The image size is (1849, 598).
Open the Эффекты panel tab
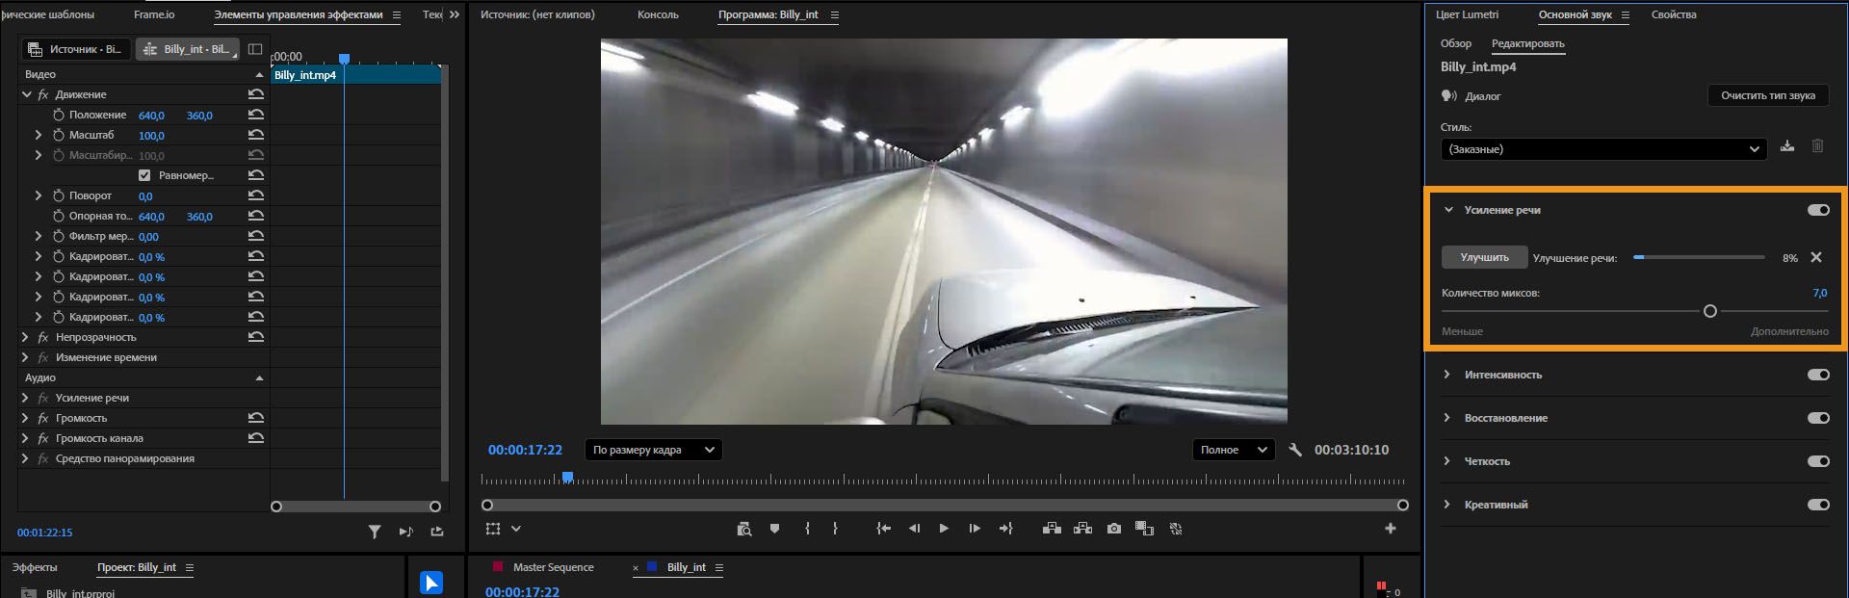(x=35, y=567)
